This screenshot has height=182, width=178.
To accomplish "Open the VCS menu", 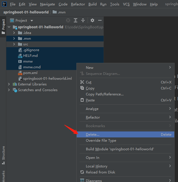I will [126, 4].
